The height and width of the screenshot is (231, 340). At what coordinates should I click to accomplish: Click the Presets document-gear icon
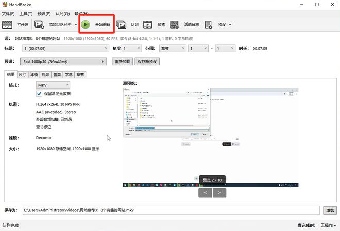(x=209, y=25)
